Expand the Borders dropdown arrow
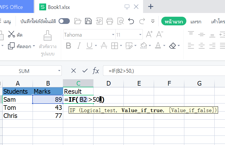The height and width of the screenshot is (145, 225). click(121, 46)
